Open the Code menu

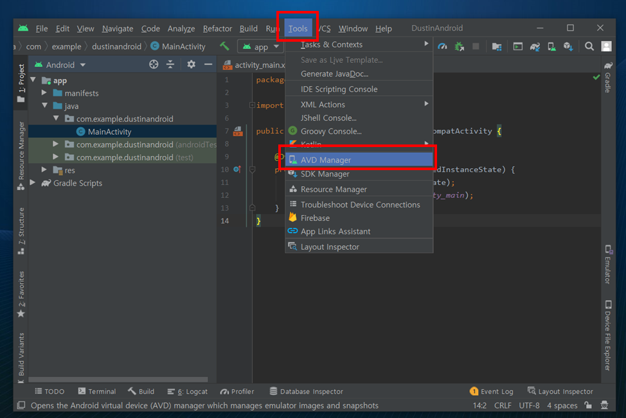(x=150, y=29)
